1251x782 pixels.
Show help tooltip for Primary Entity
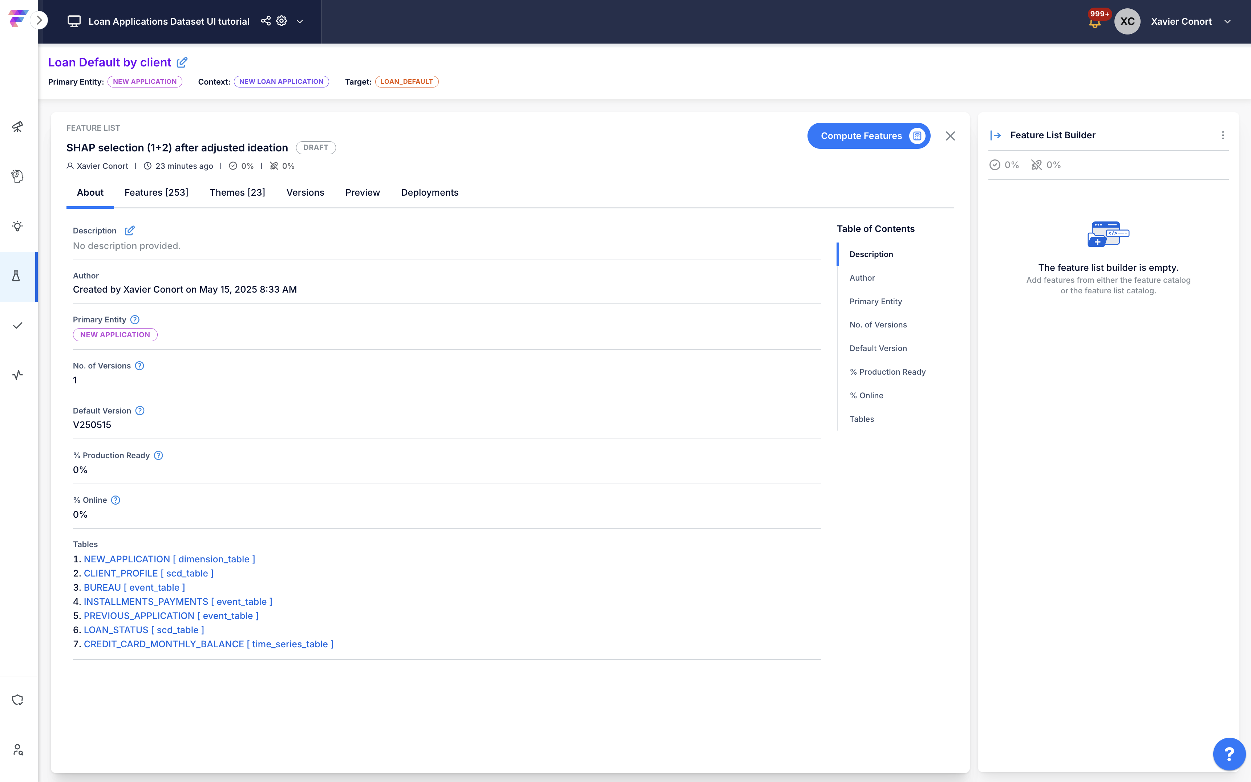point(135,319)
